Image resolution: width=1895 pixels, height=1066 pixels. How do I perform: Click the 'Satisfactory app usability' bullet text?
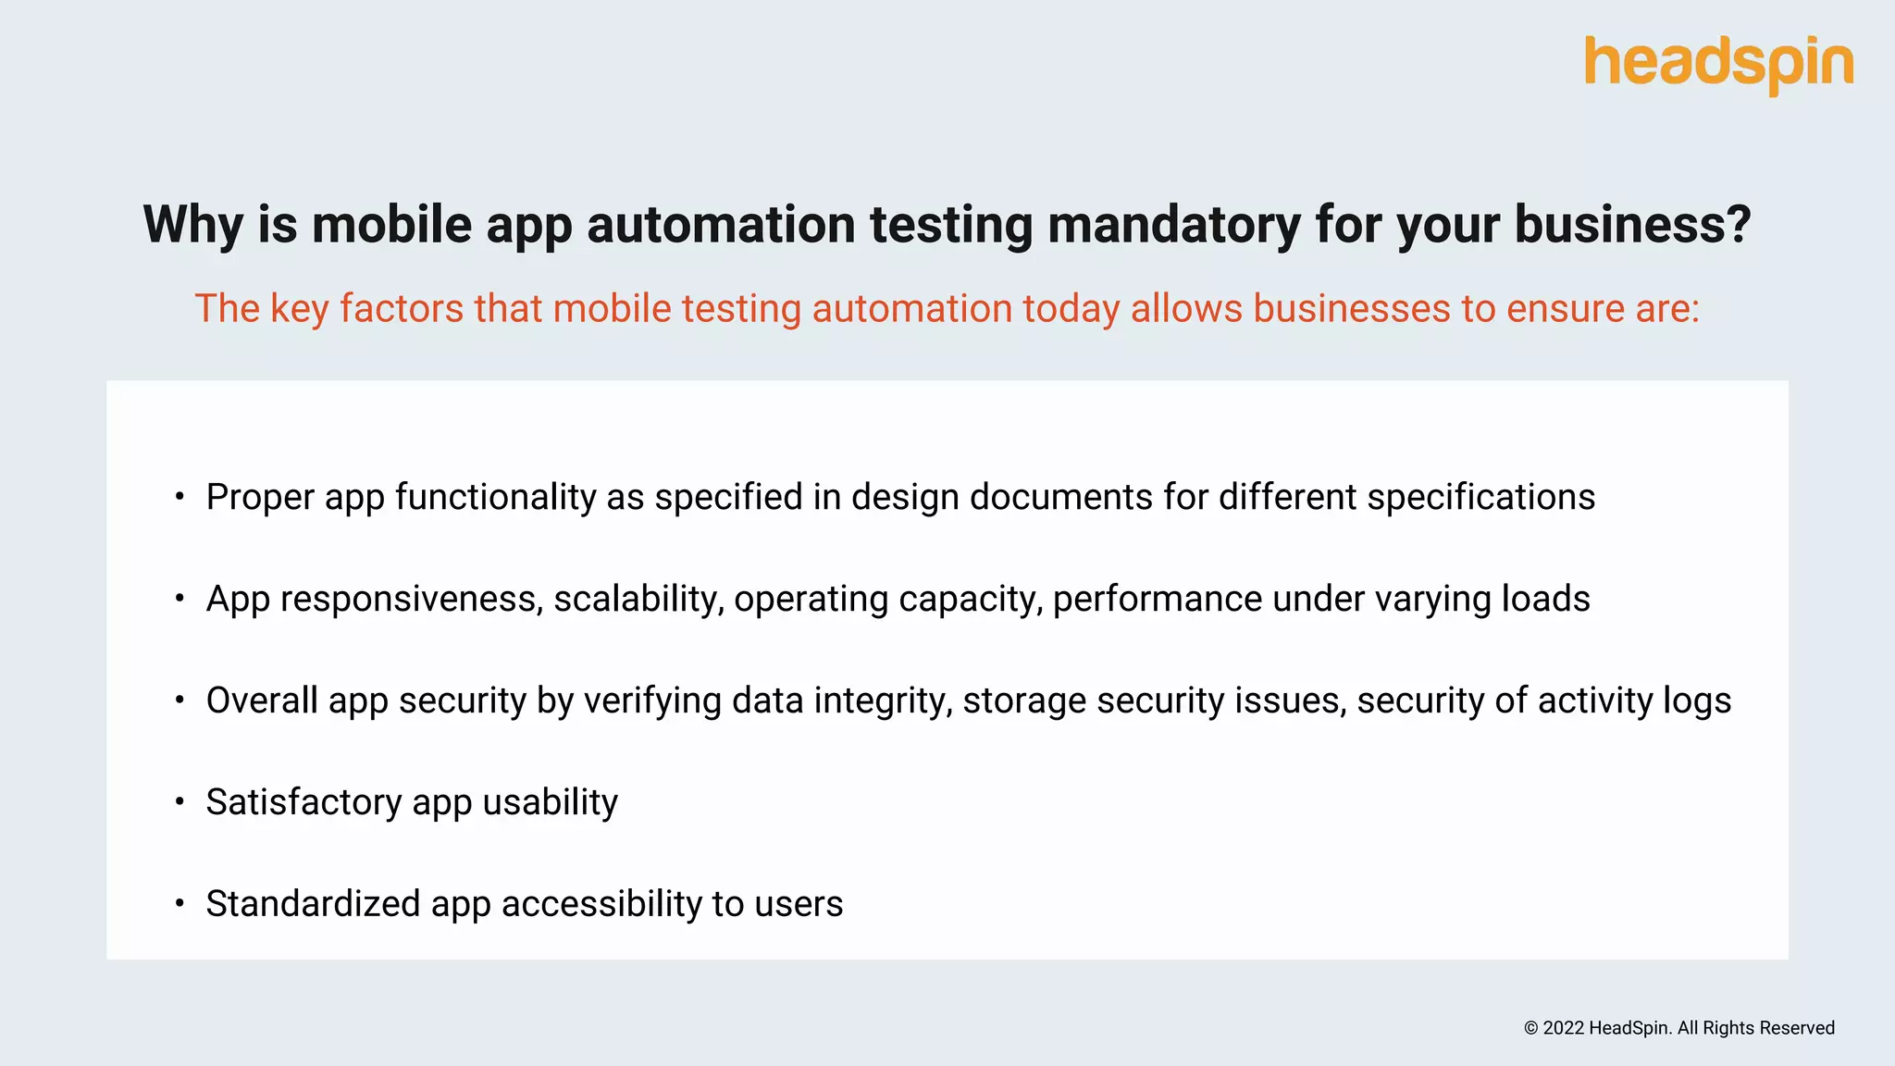[412, 801]
